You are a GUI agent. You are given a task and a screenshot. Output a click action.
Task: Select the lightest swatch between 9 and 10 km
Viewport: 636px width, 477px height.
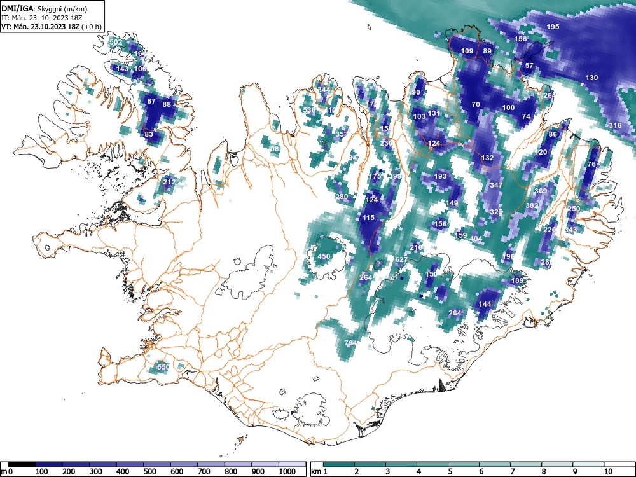coord(588,464)
